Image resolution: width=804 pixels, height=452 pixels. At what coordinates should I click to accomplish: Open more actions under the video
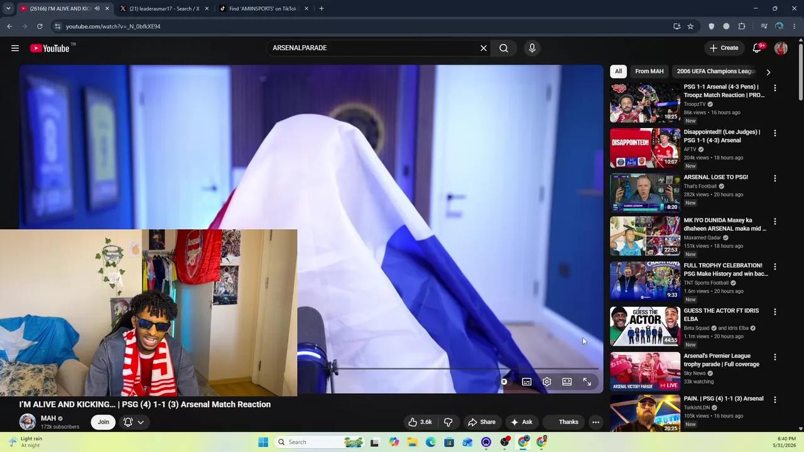(x=595, y=422)
